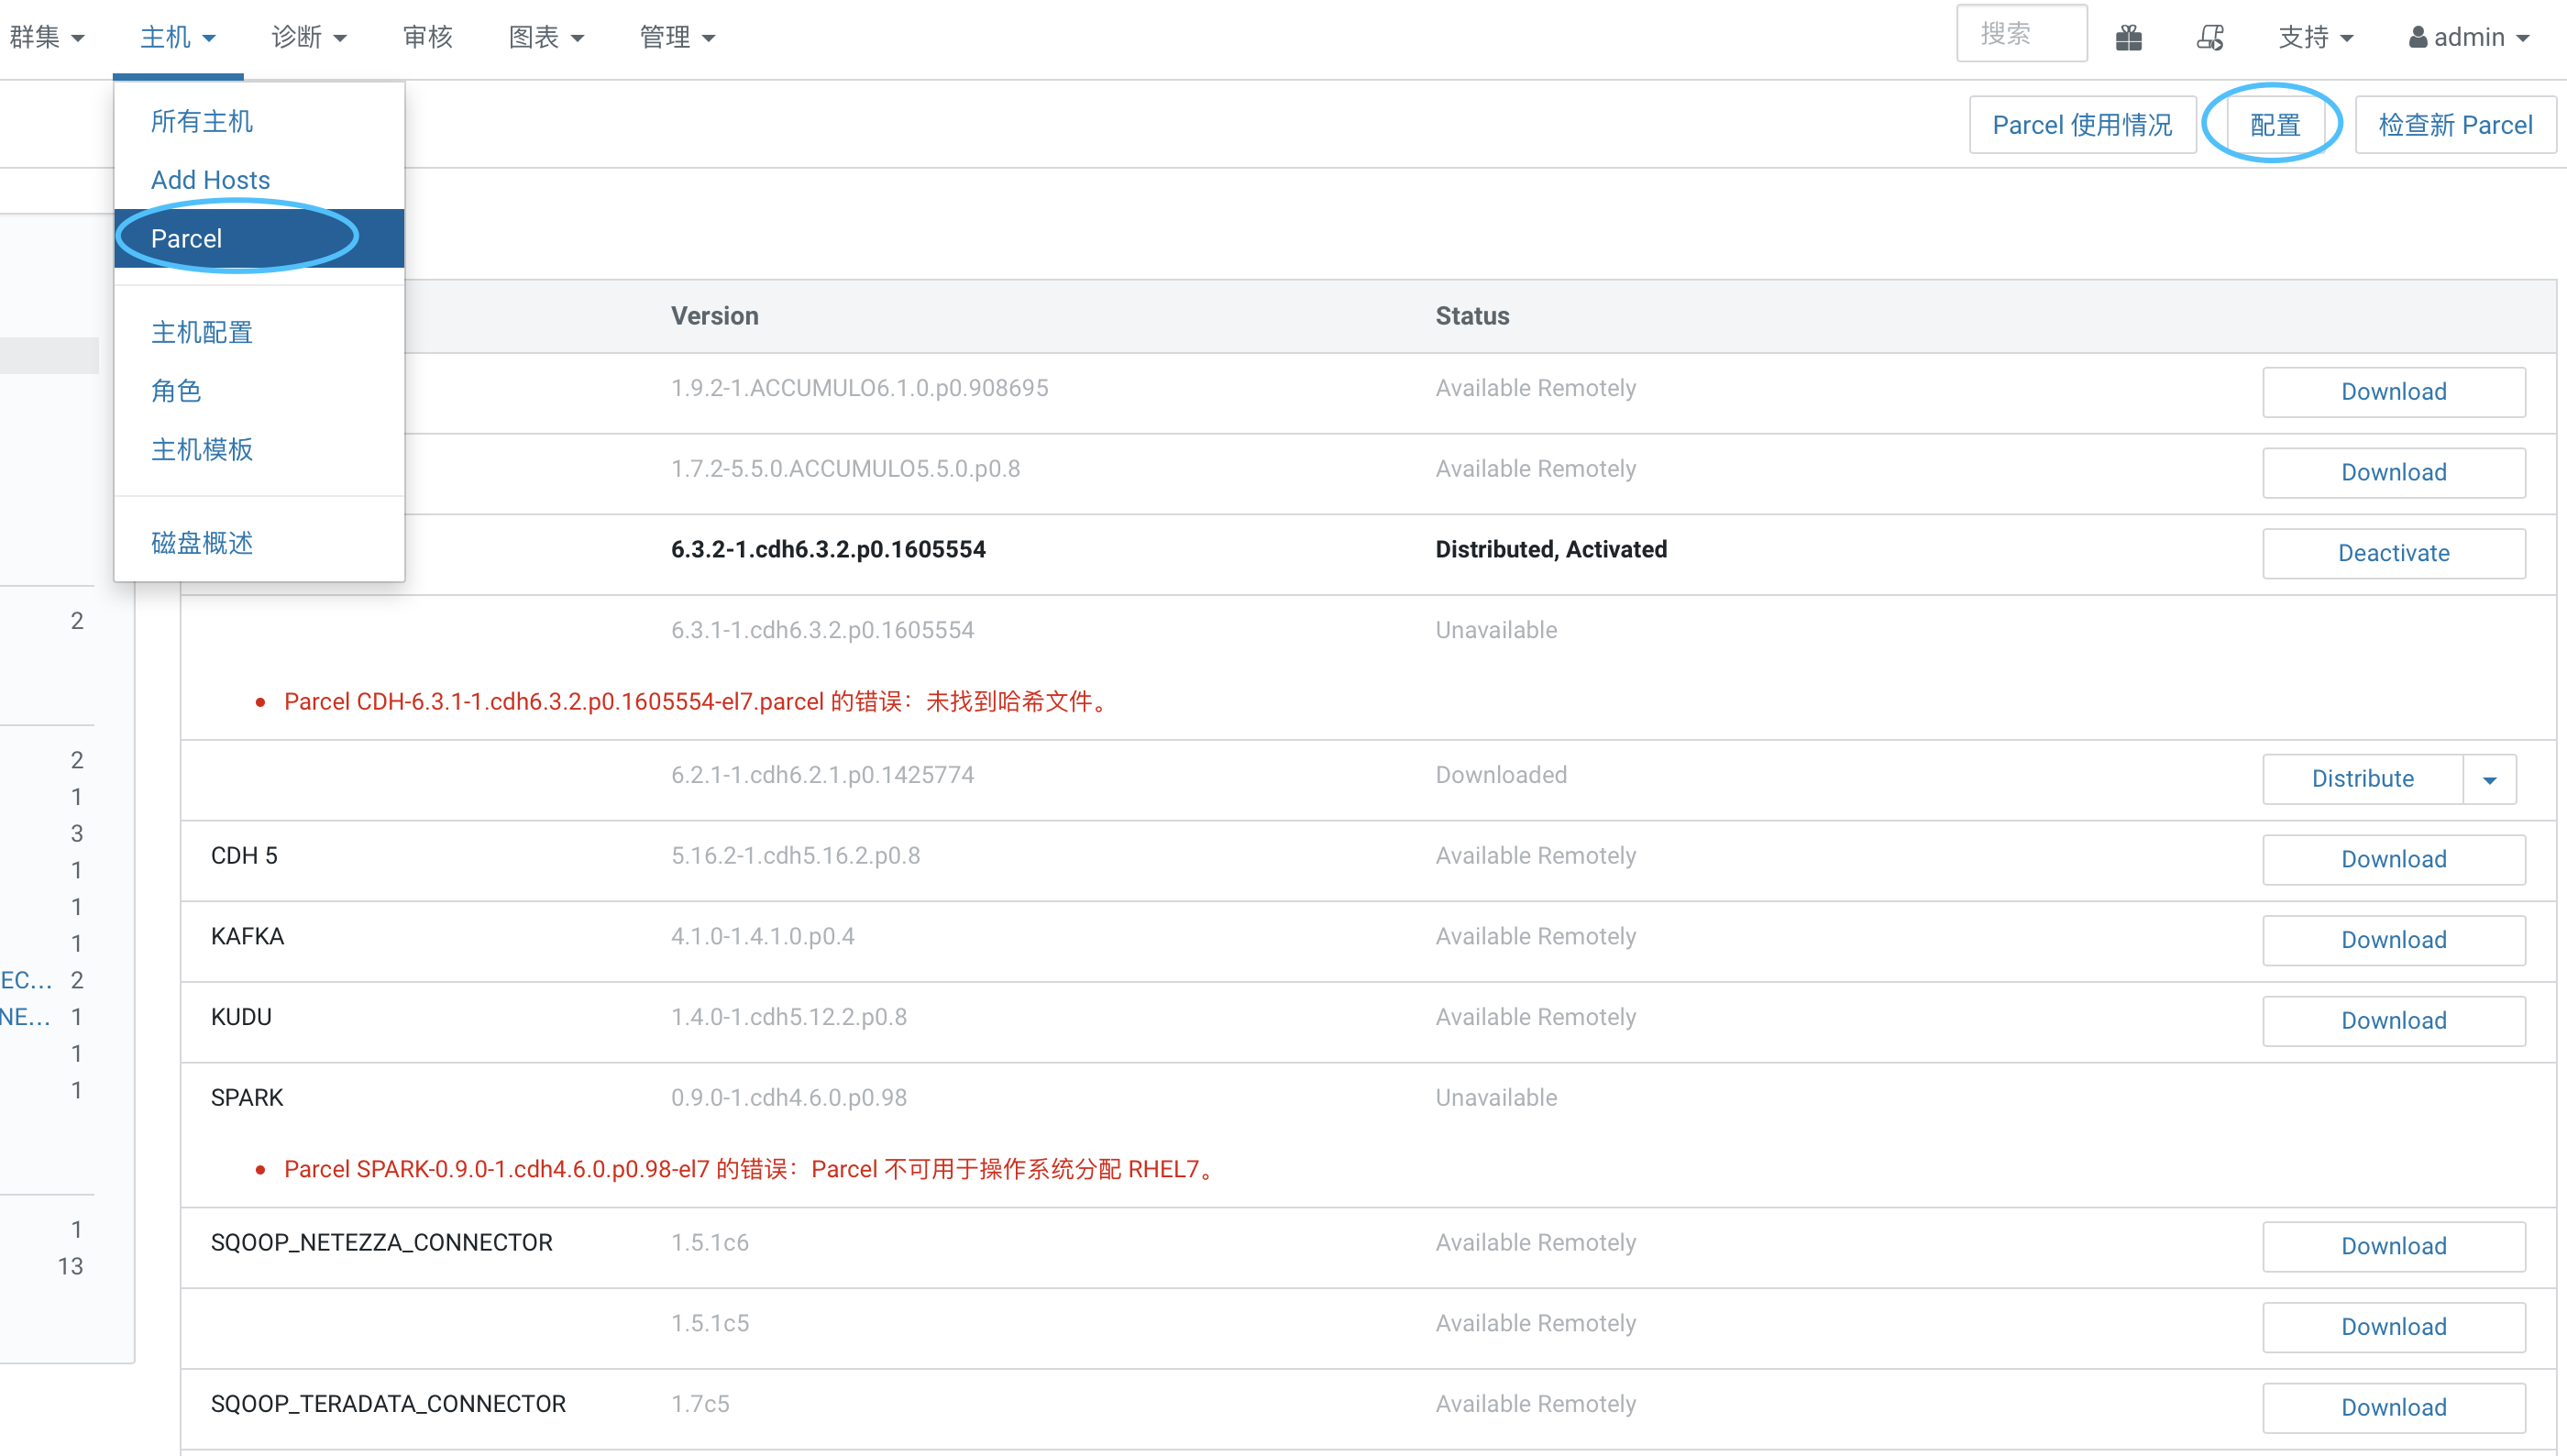2567x1456 pixels.
Task: Click the Parcel 使用情况 button
Action: pos(2082,125)
